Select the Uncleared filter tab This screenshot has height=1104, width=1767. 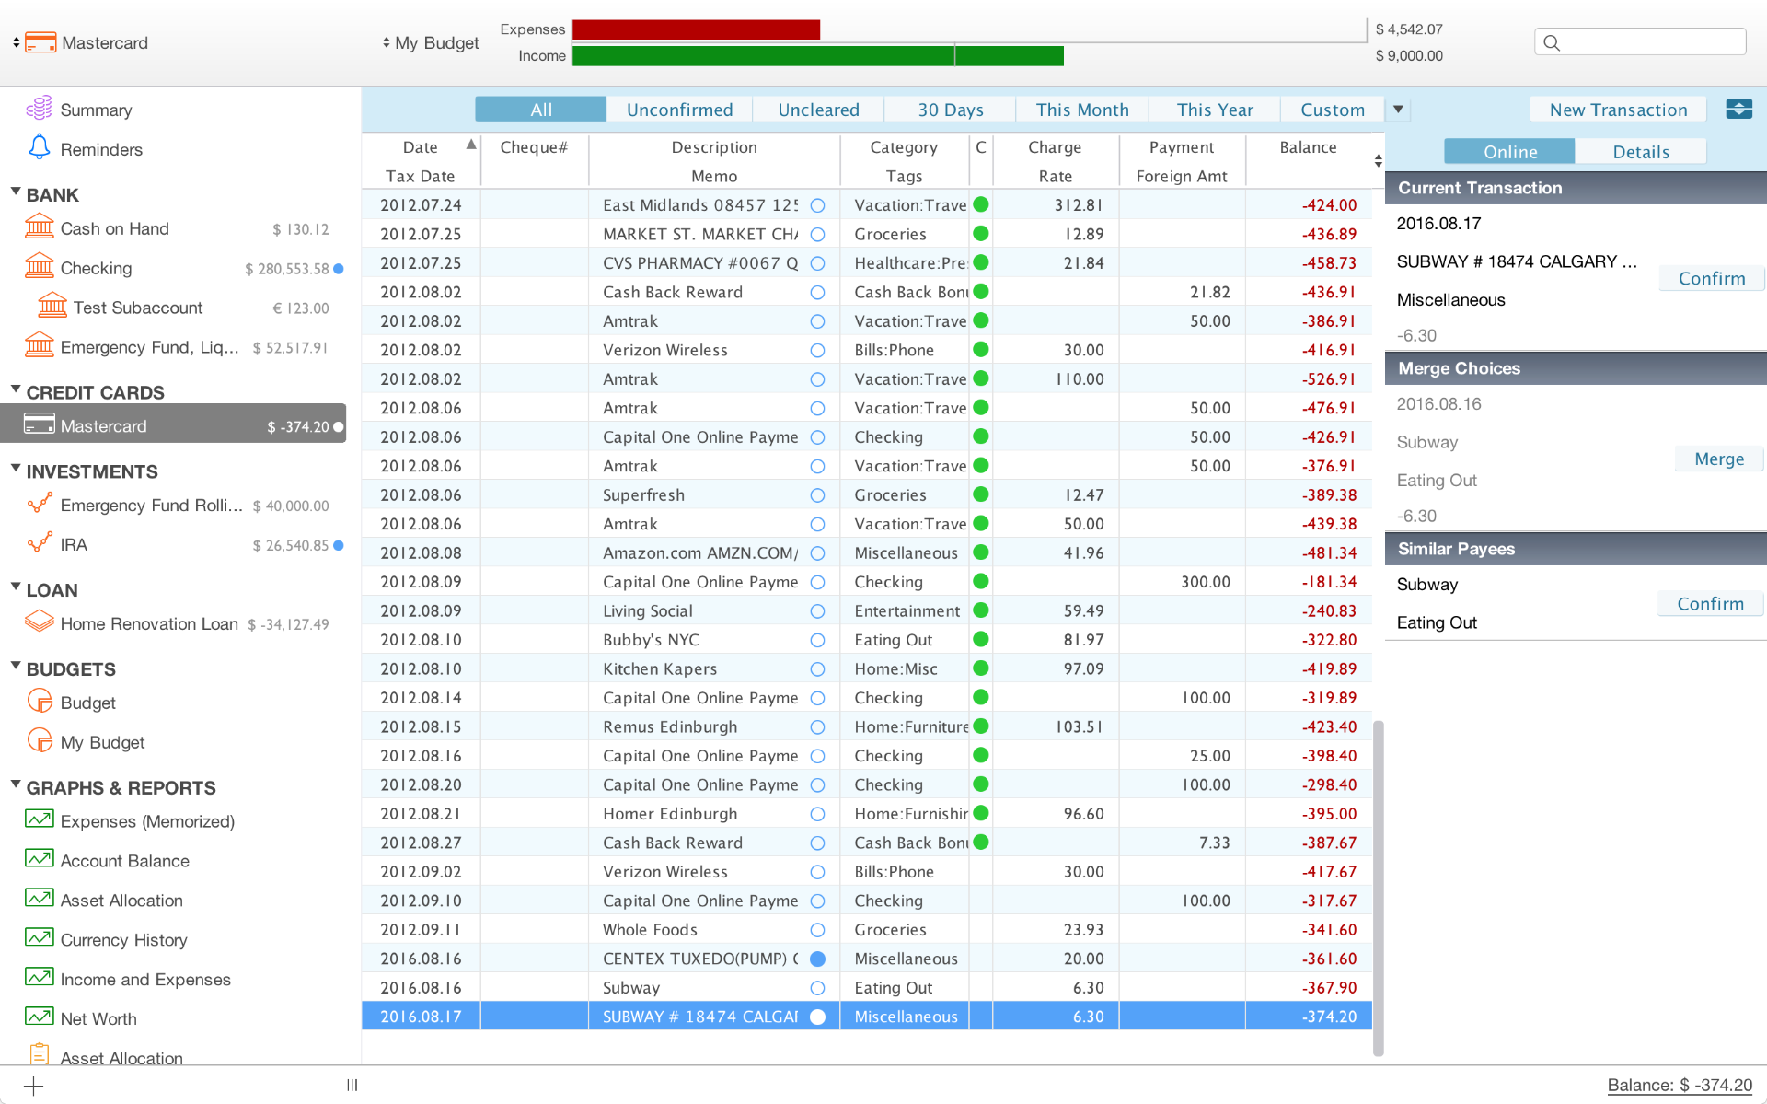pyautogui.click(x=818, y=110)
